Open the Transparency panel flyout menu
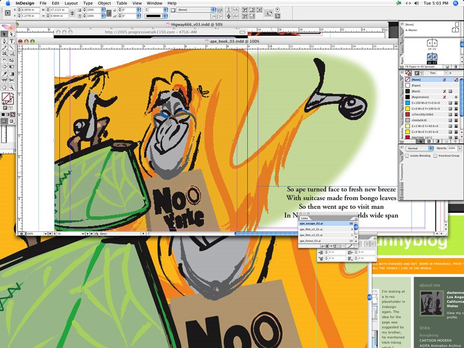 [402, 147]
